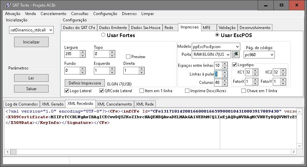Open the Cancelamento menu
The image size is (307, 167).
(53, 14)
